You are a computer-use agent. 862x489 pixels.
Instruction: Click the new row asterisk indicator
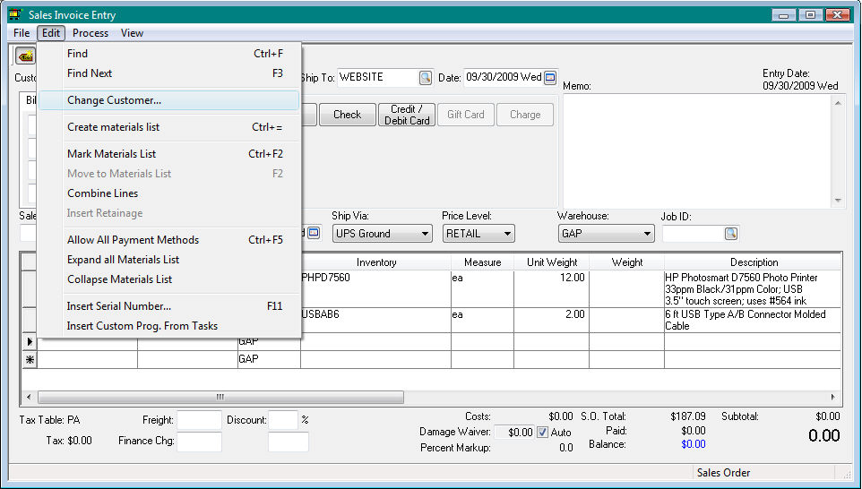(x=30, y=359)
